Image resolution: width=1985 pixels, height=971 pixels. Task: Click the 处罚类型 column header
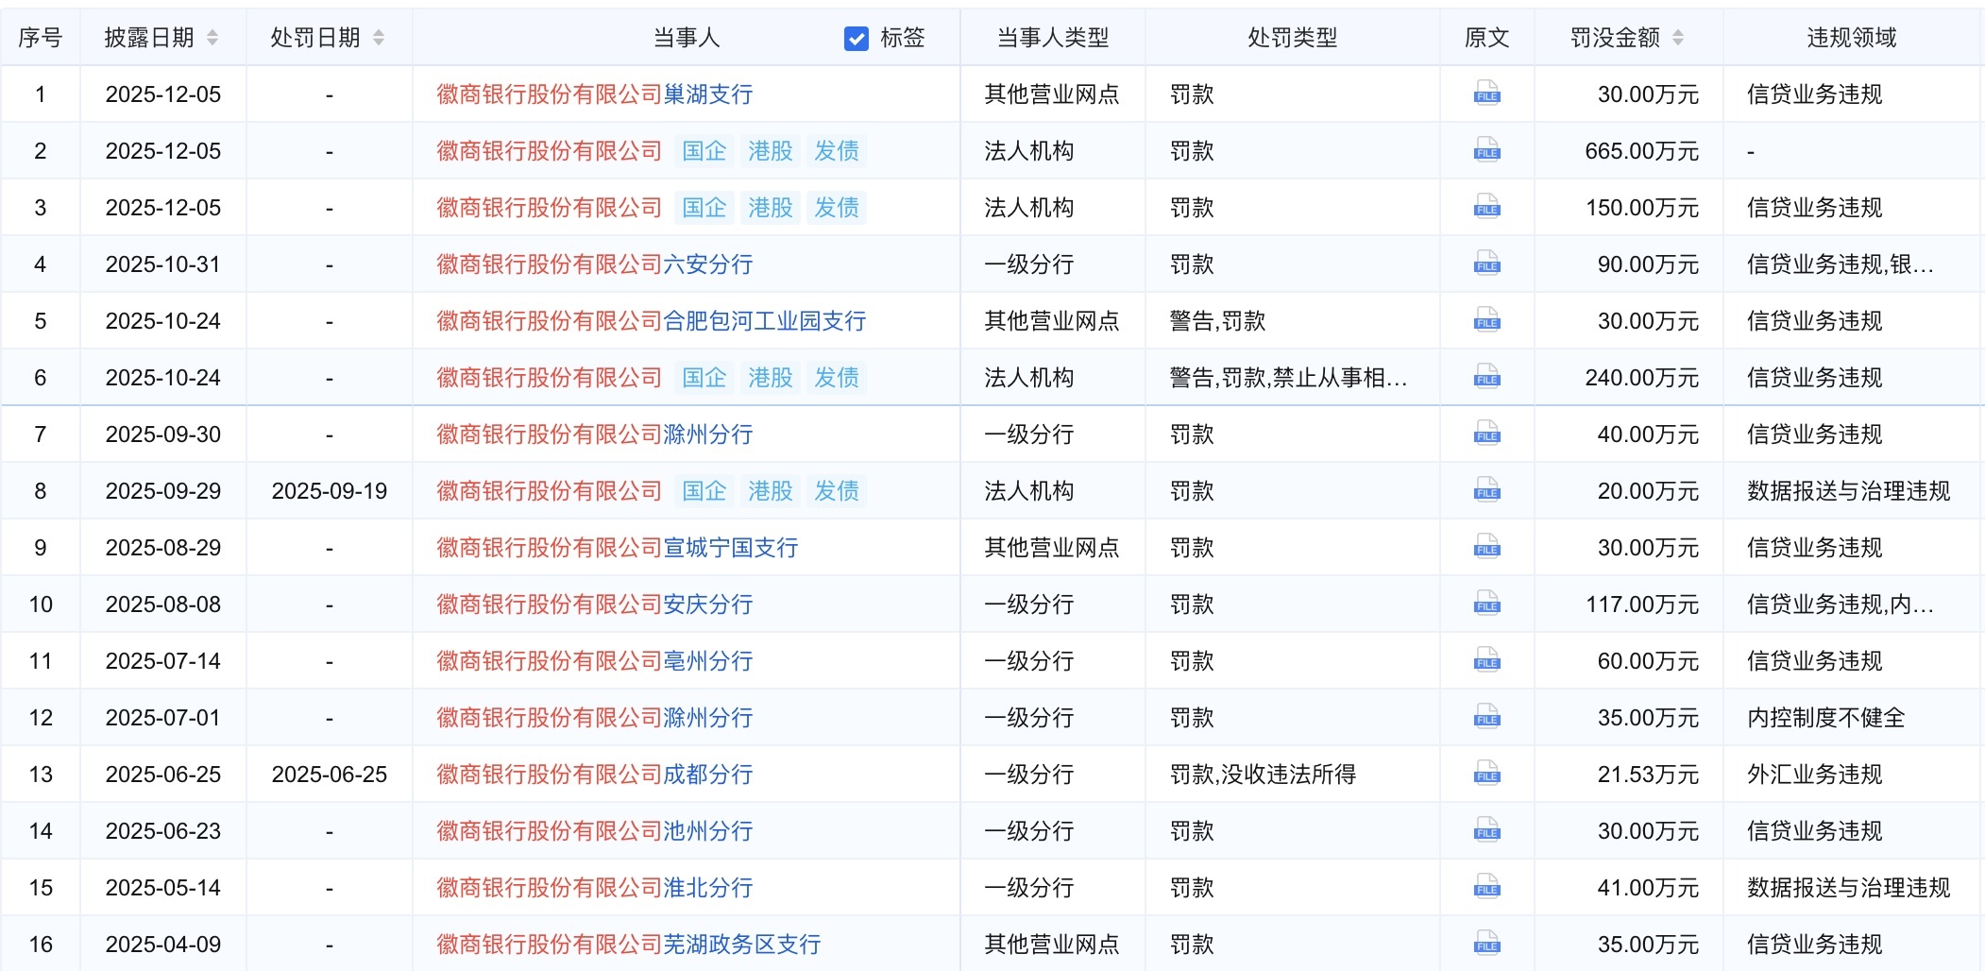[1293, 38]
